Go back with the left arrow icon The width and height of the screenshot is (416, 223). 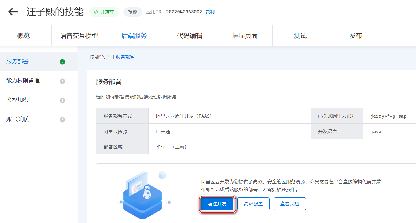(13, 12)
